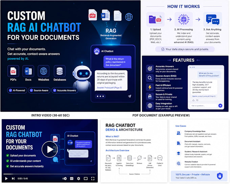Click the AI Processing chip icon
Image resolution: width=230 pixels, height=184 pixels.
(184, 19)
